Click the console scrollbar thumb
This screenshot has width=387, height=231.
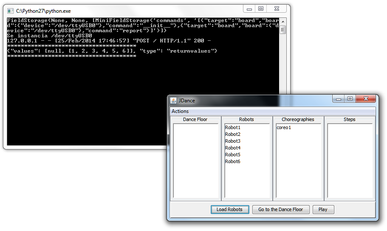(x=283, y=30)
